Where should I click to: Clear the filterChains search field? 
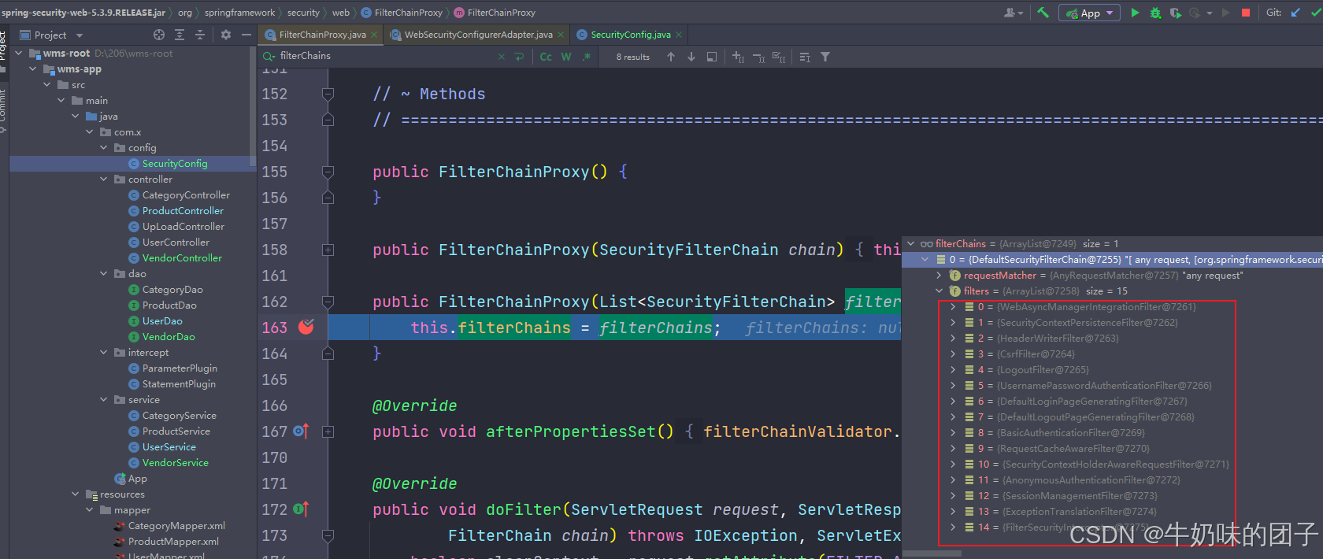click(x=502, y=57)
